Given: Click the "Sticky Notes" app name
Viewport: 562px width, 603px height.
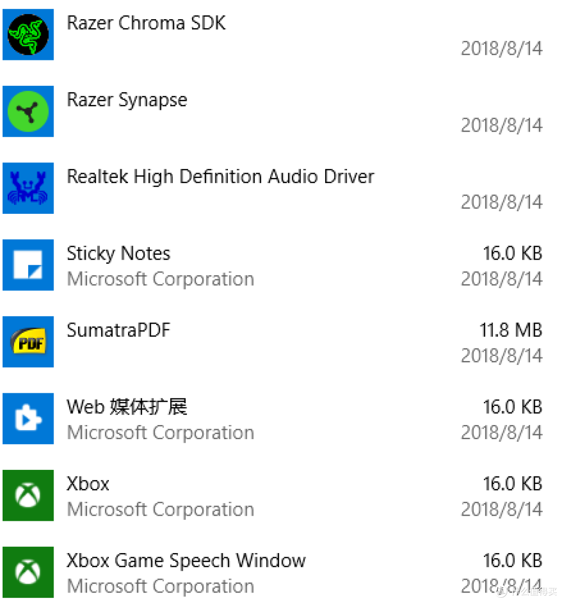Looking at the screenshot, I should 119,254.
